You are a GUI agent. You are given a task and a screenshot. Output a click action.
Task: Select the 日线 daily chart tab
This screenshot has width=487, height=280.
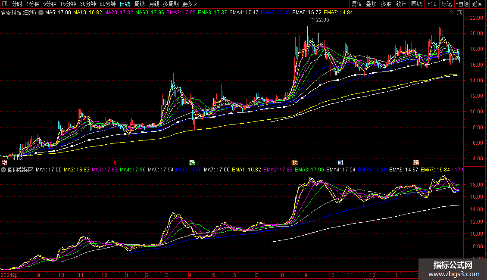pos(125,4)
